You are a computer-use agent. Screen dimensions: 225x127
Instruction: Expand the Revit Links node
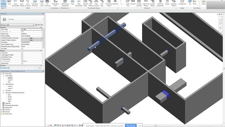click(x=1, y=114)
